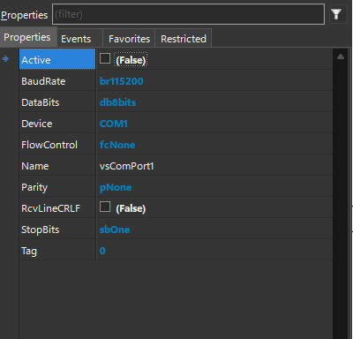Focus the properties filter input field

[x=188, y=14]
